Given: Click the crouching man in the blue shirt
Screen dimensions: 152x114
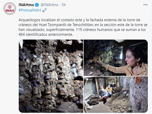Looking at the screenshot, I should tap(103, 96).
